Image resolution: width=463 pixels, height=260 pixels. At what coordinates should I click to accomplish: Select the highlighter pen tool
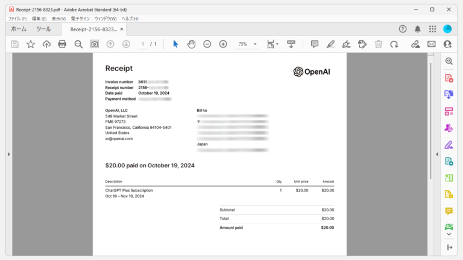click(330, 44)
